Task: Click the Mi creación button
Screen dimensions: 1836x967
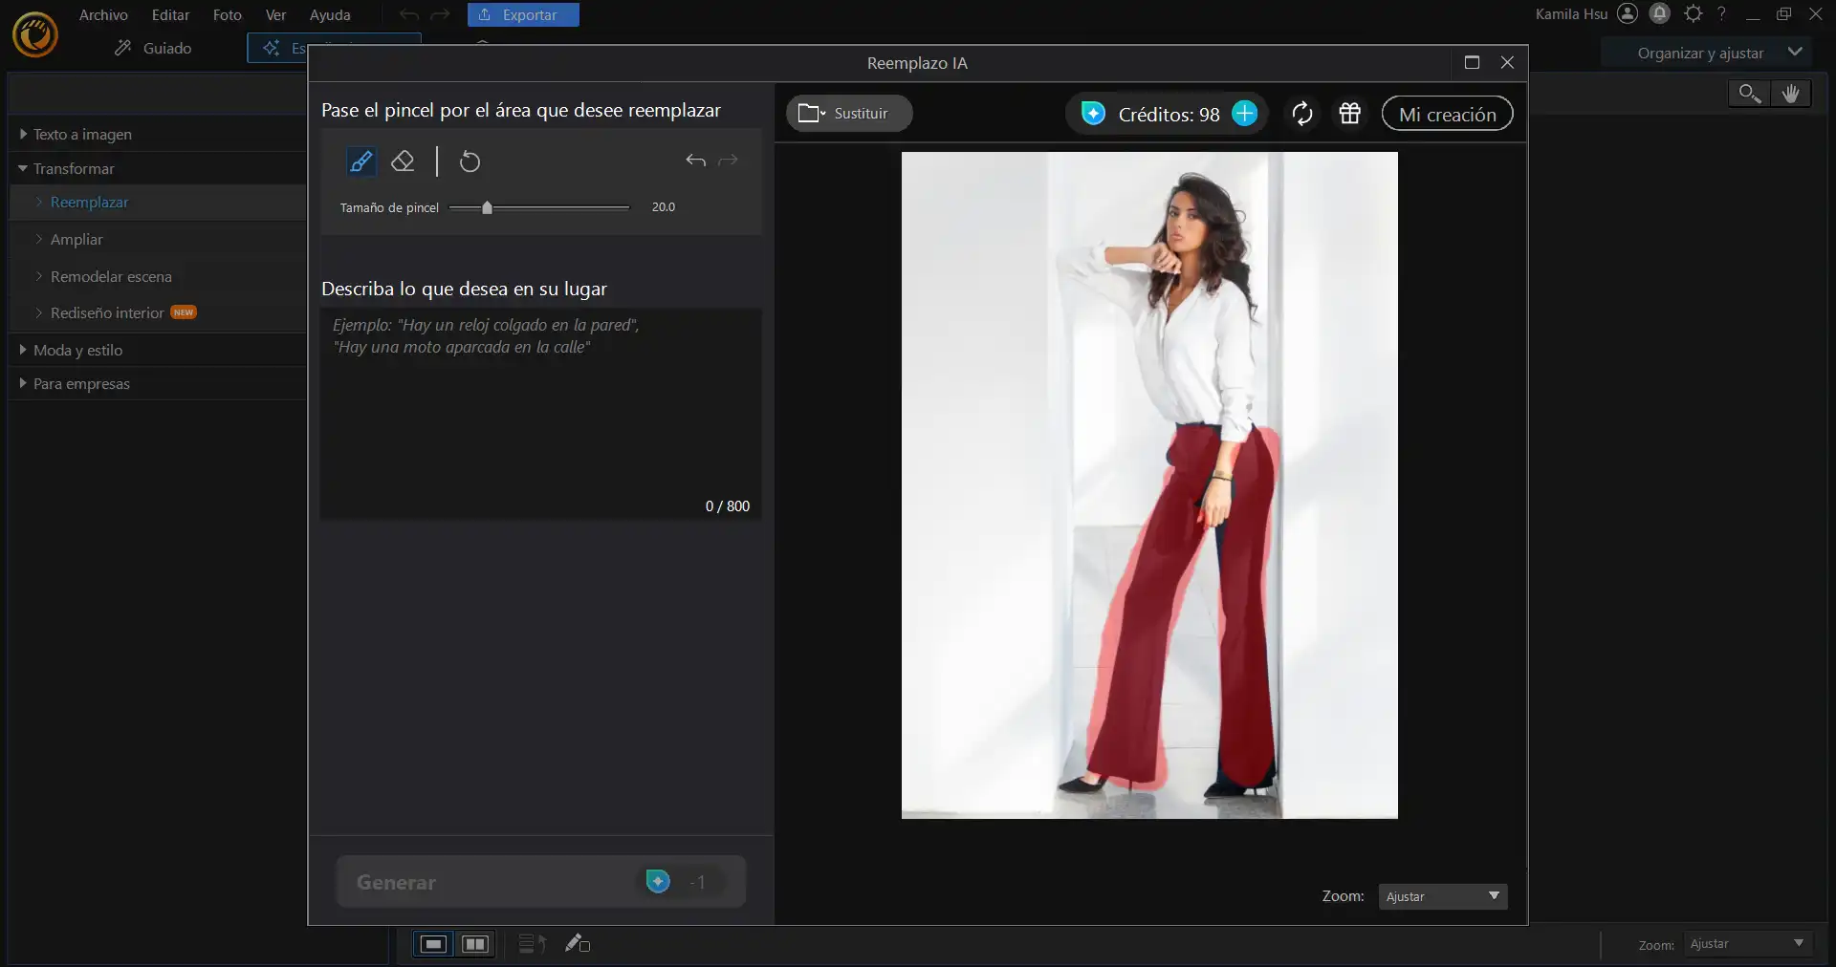Action: pyautogui.click(x=1447, y=114)
